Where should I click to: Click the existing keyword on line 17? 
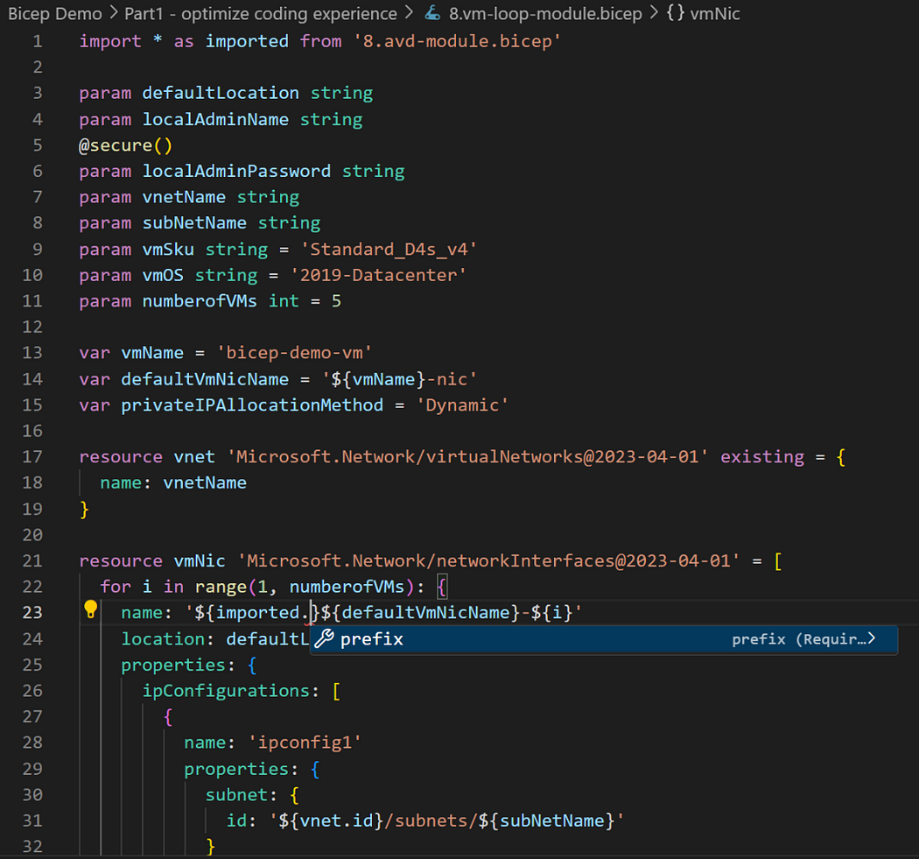click(762, 457)
